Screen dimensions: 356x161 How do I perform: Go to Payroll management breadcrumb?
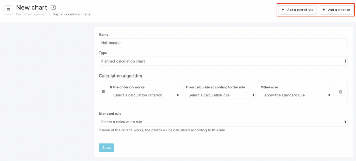pyautogui.click(x=31, y=14)
